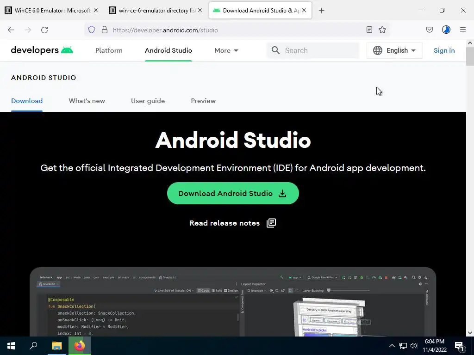Screen dimensions: 474x355
Task: Click the Android Studio IDE screenshot
Action: 233,302
